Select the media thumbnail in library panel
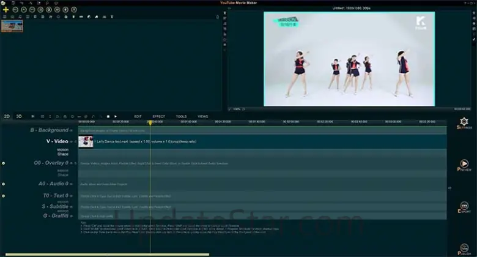Image resolution: width=477 pixels, height=257 pixels. (x=12, y=26)
